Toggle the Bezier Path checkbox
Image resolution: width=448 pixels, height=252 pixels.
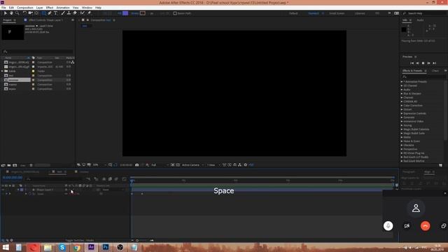(175, 13)
